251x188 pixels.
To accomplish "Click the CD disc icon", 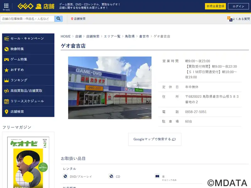I will (x=111, y=176).
